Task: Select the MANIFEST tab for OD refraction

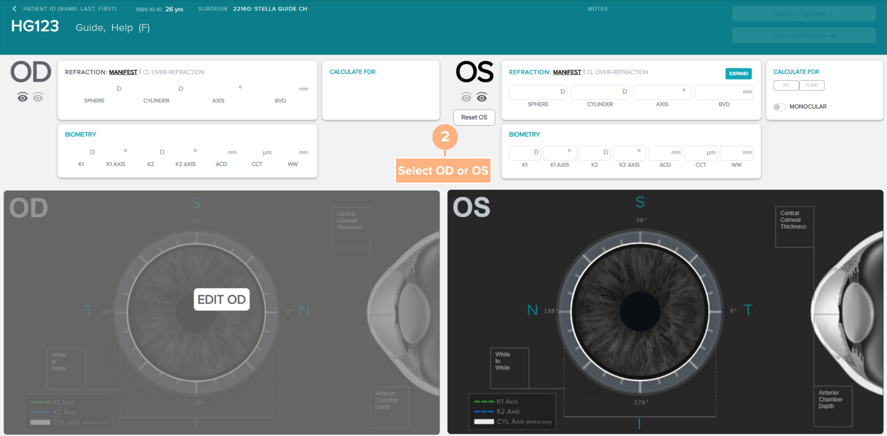Action: click(x=123, y=73)
